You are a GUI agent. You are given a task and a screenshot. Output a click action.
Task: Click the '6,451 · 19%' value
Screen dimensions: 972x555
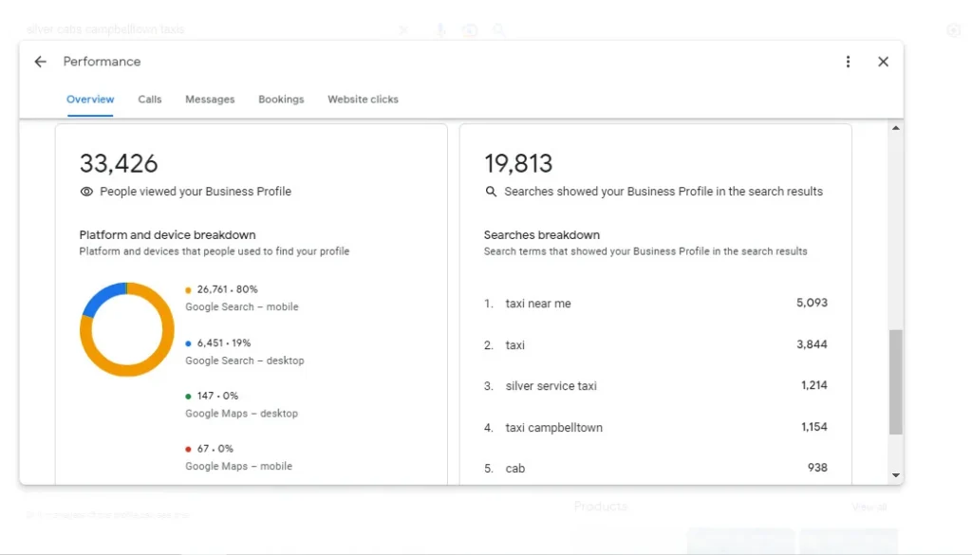224,342
